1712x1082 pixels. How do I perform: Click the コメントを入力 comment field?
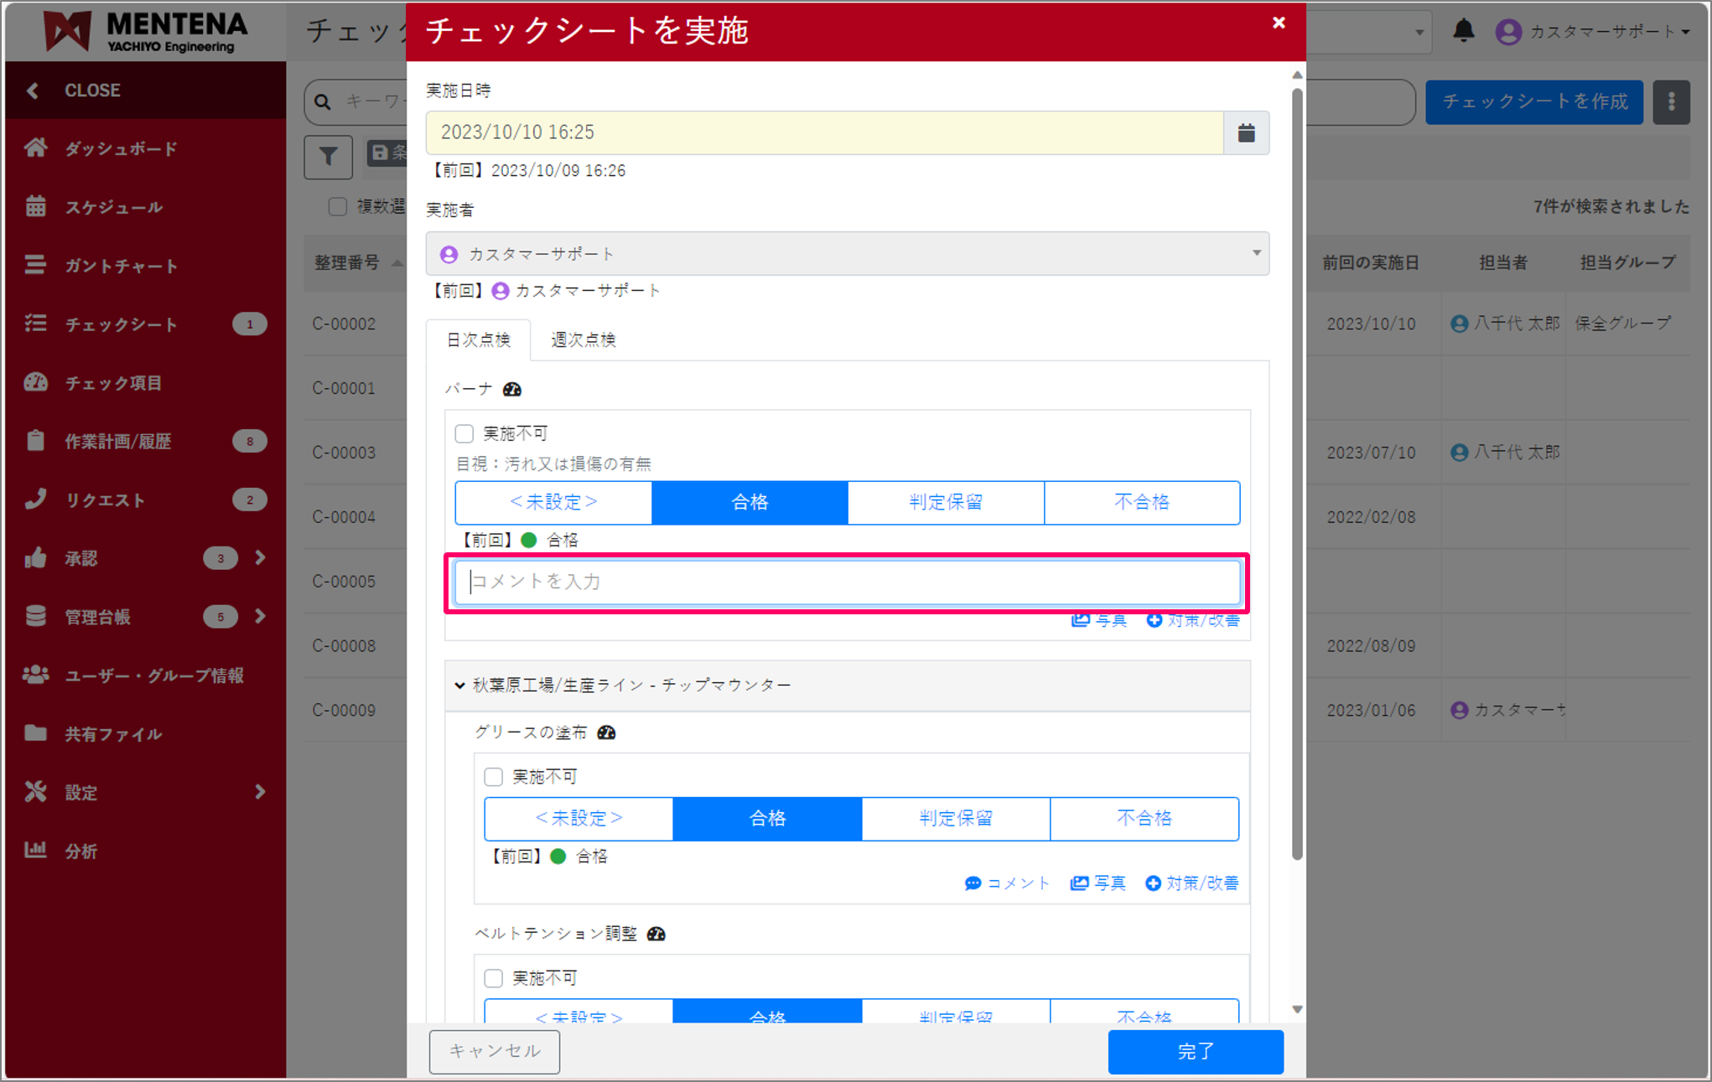point(847,582)
